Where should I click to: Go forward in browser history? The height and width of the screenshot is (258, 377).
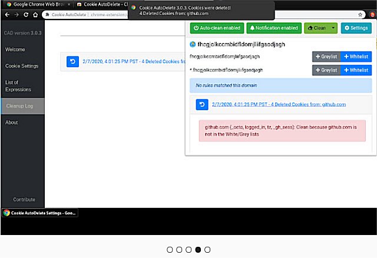[x=16, y=15]
